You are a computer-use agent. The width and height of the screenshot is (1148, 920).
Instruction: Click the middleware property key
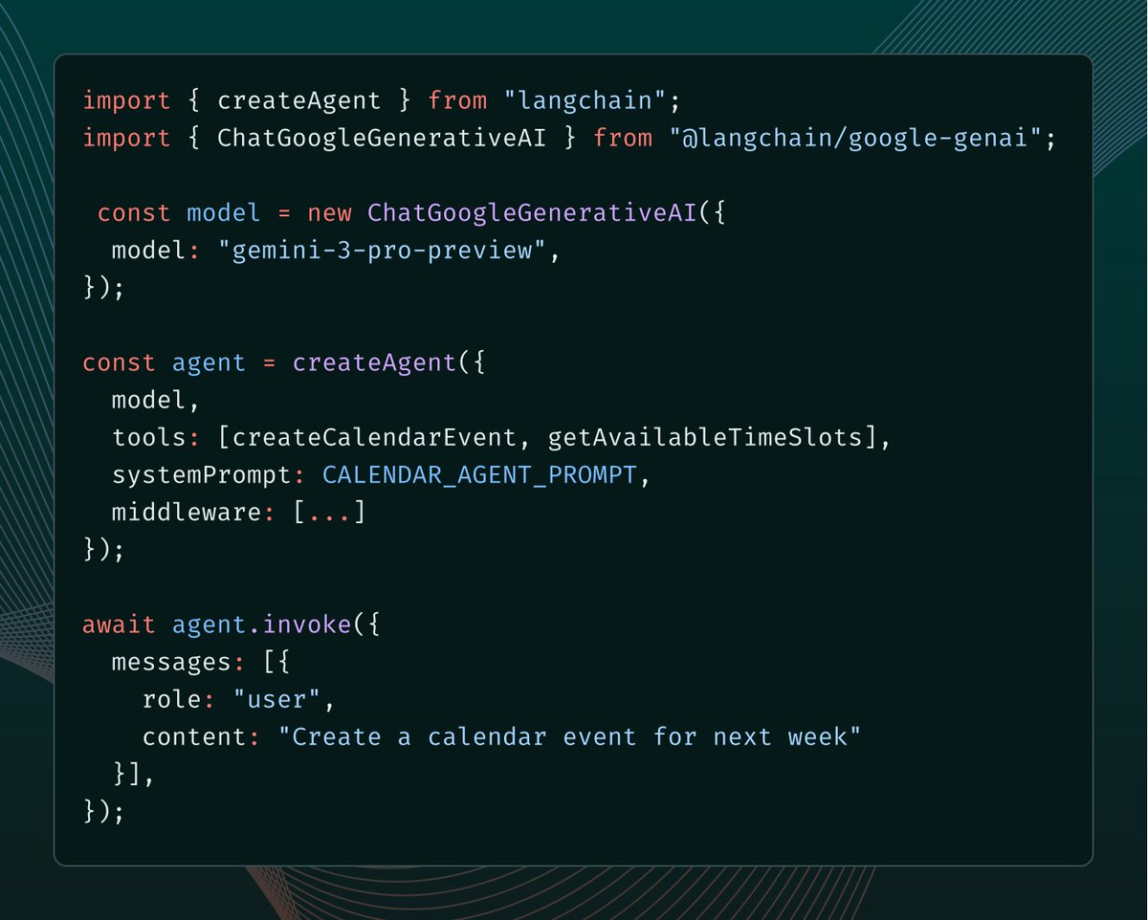(x=188, y=512)
